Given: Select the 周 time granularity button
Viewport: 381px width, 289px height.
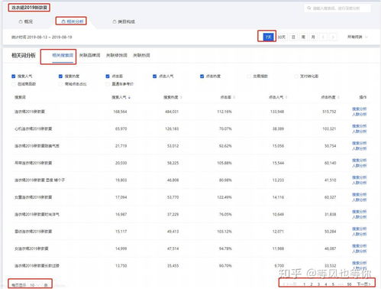Looking at the screenshot, I should tap(303, 37).
